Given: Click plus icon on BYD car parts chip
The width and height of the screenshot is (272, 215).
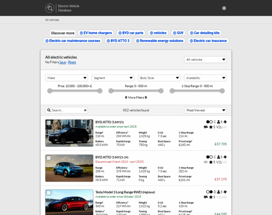Looking at the screenshot, I should [x=120, y=33].
